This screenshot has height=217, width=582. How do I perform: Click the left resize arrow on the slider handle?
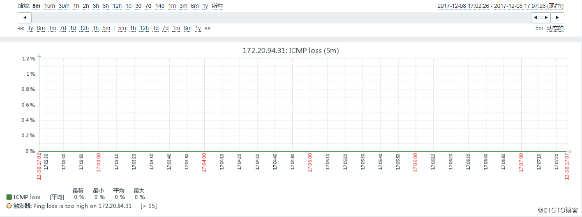[x=535, y=18]
